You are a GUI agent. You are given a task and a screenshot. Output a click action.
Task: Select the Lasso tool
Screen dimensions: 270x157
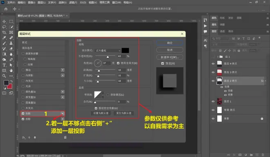pyautogui.click(x=4, y=27)
